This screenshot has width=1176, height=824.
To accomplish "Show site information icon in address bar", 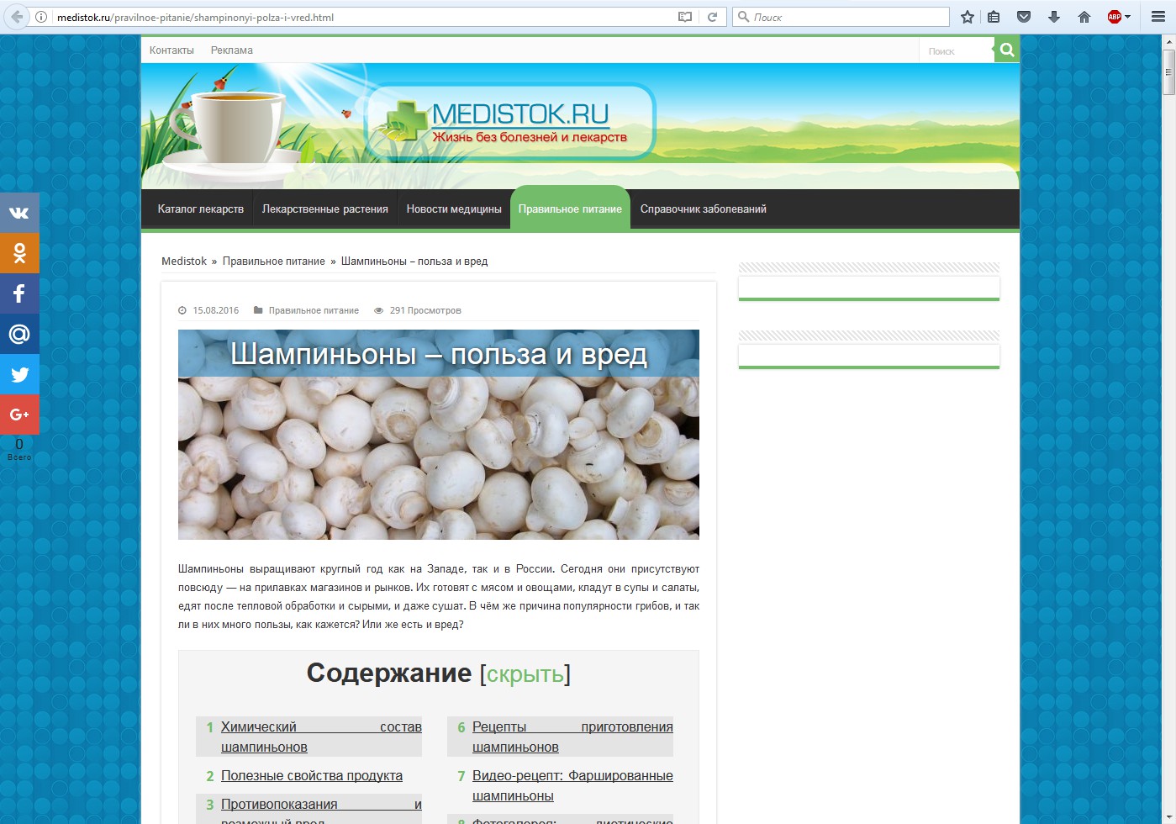I will point(41,17).
